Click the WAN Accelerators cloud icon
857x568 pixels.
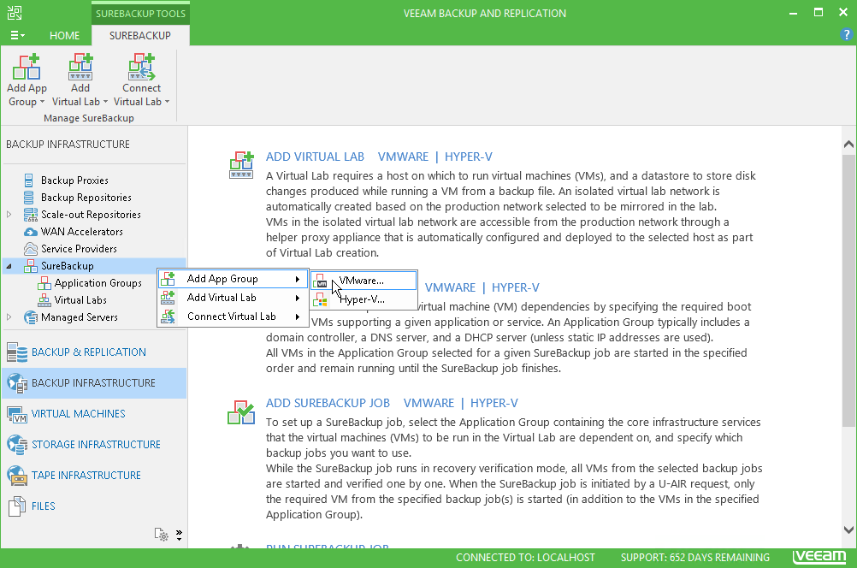(31, 232)
